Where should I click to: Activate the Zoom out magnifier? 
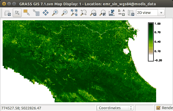[x=65, y=13]
